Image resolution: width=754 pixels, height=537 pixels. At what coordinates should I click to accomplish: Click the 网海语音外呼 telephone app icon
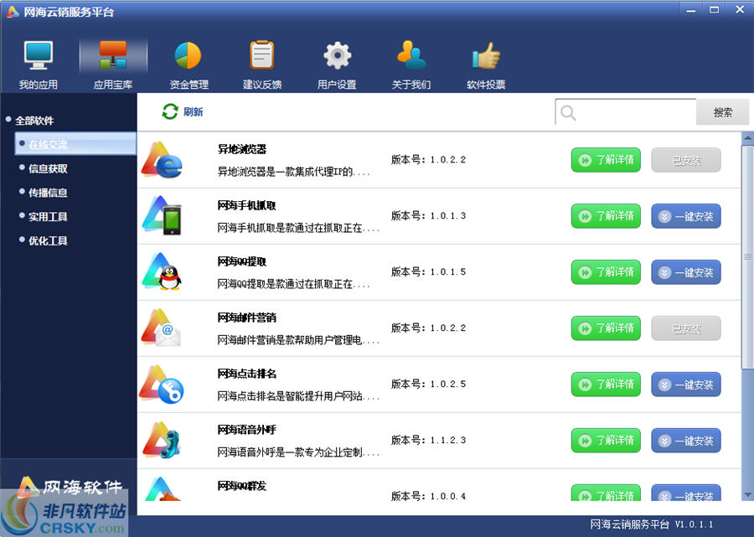pyautogui.click(x=162, y=440)
